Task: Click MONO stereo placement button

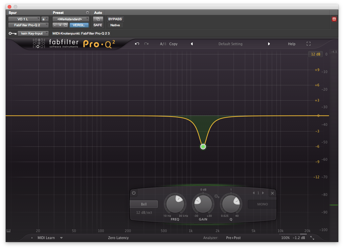Action: [x=262, y=204]
